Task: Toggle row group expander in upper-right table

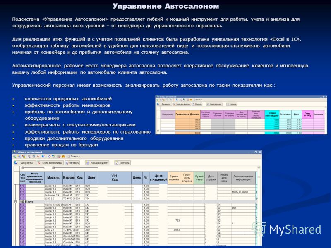Action: 158,131
